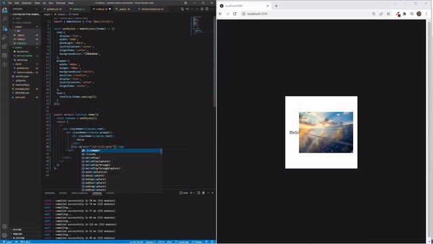Collapse the pages folder in the Explorer
This screenshot has height=244, width=433.
tap(18, 27)
